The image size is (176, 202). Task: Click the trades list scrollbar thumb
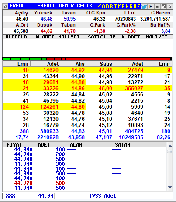(170, 151)
